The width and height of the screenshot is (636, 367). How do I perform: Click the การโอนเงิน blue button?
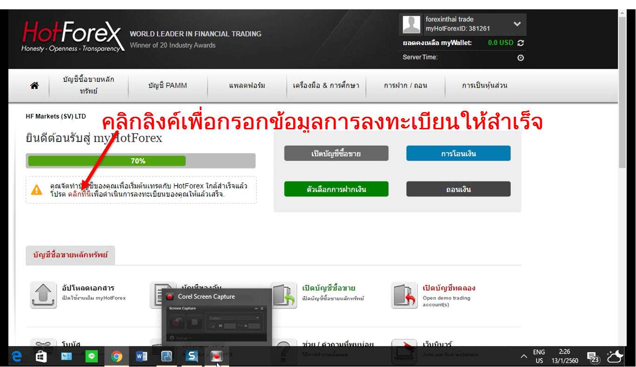point(458,153)
